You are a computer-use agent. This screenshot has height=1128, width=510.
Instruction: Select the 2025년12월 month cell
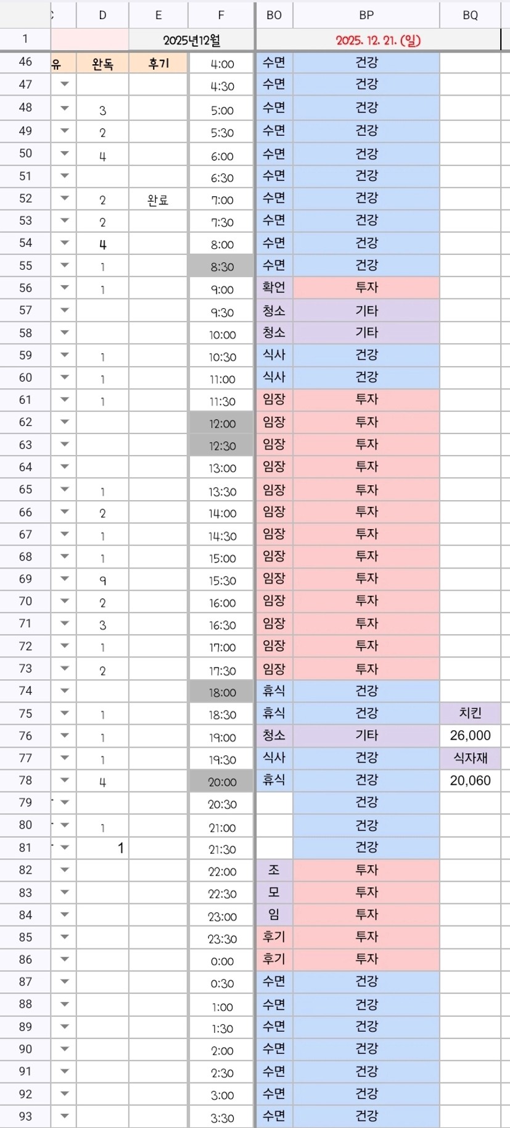click(x=191, y=41)
